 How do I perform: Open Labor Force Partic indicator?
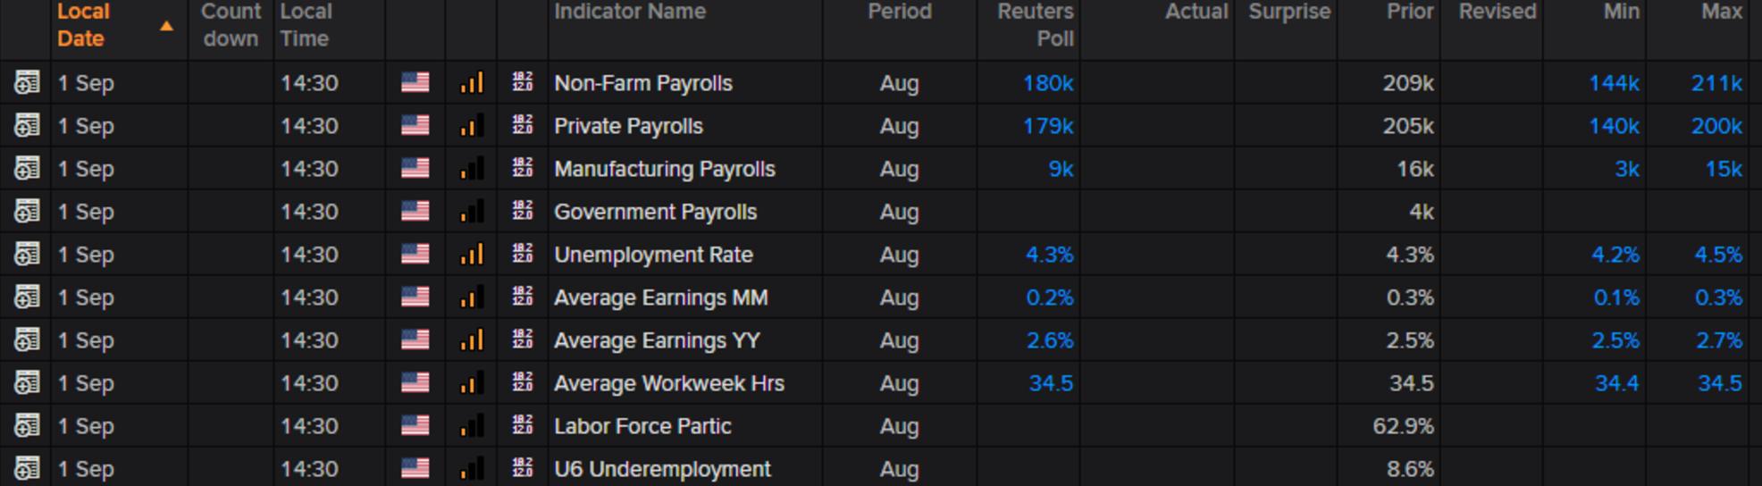(642, 426)
